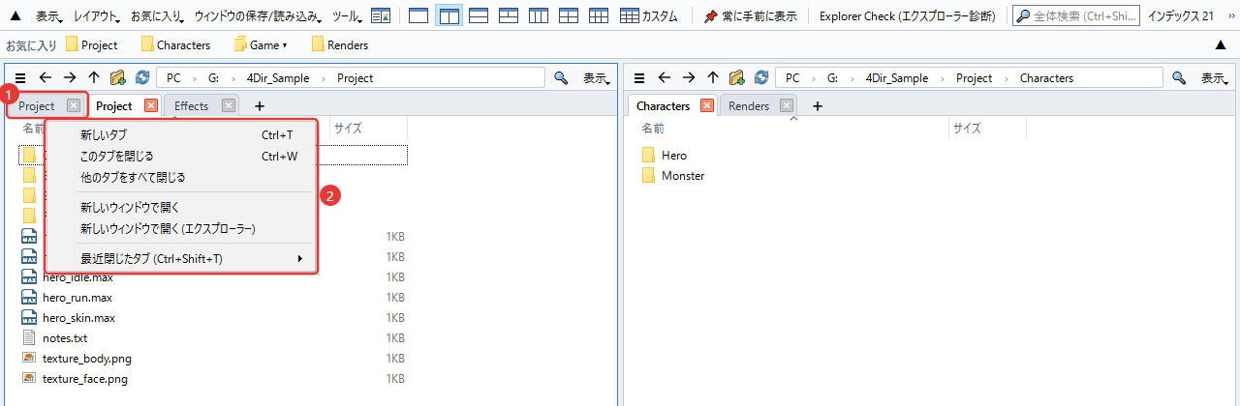Open Characters favorite in favorites bar
The height and width of the screenshot is (406, 1240).
175,45
